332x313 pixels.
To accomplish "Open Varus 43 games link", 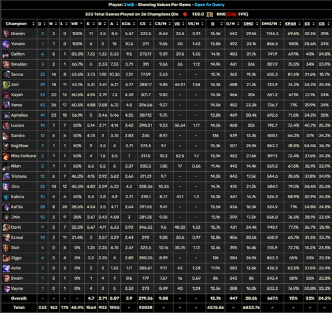I will click(x=42, y=105).
